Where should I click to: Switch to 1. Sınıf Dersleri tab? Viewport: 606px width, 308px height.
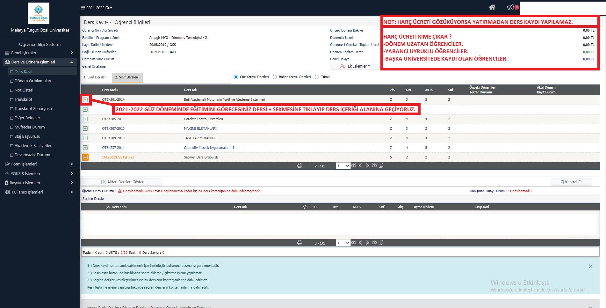(x=95, y=77)
